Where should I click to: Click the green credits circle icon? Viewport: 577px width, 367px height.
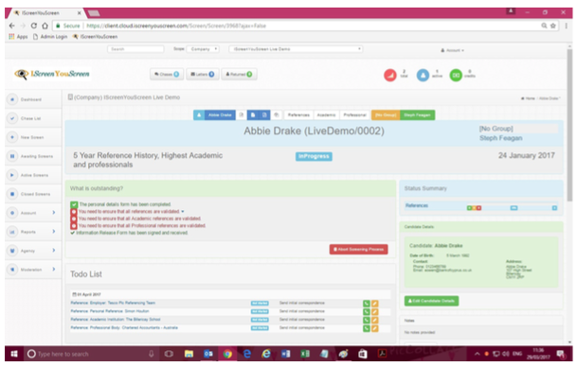point(456,76)
